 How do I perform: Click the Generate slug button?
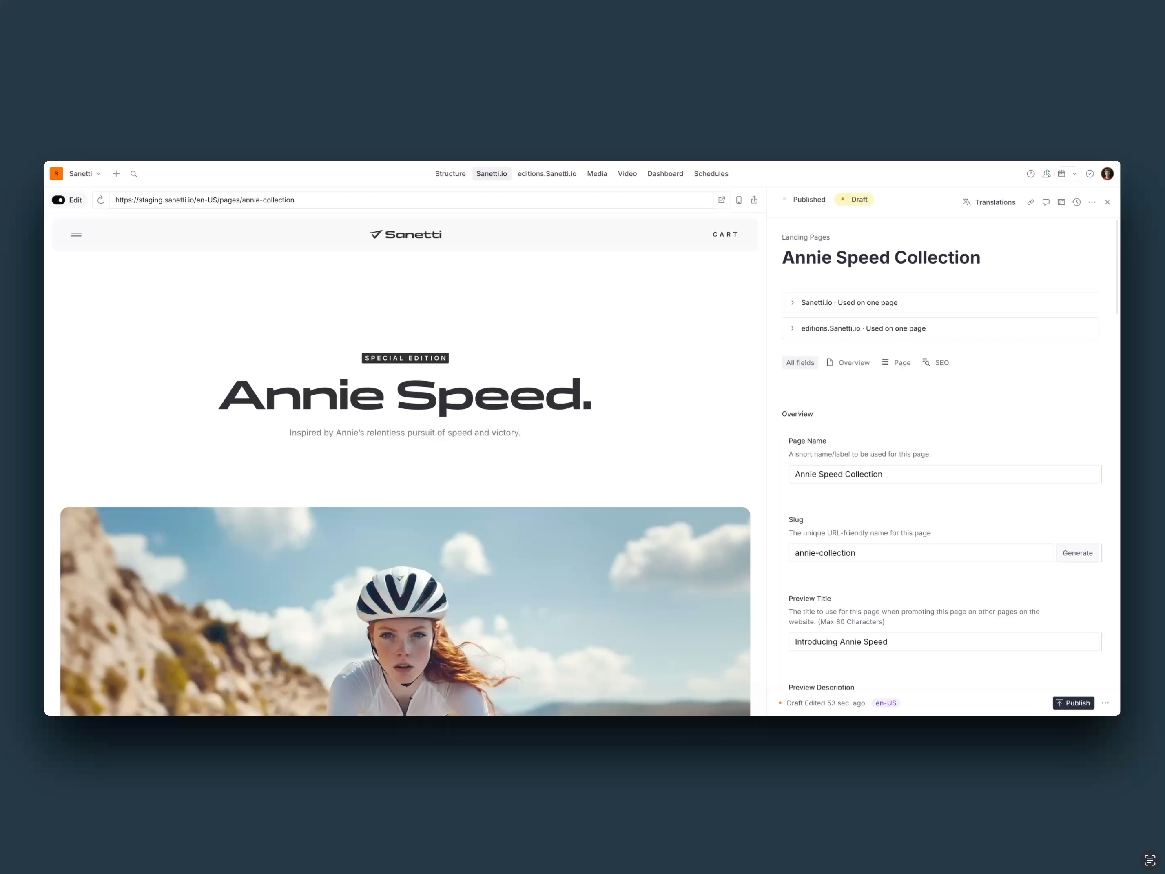pyautogui.click(x=1078, y=553)
